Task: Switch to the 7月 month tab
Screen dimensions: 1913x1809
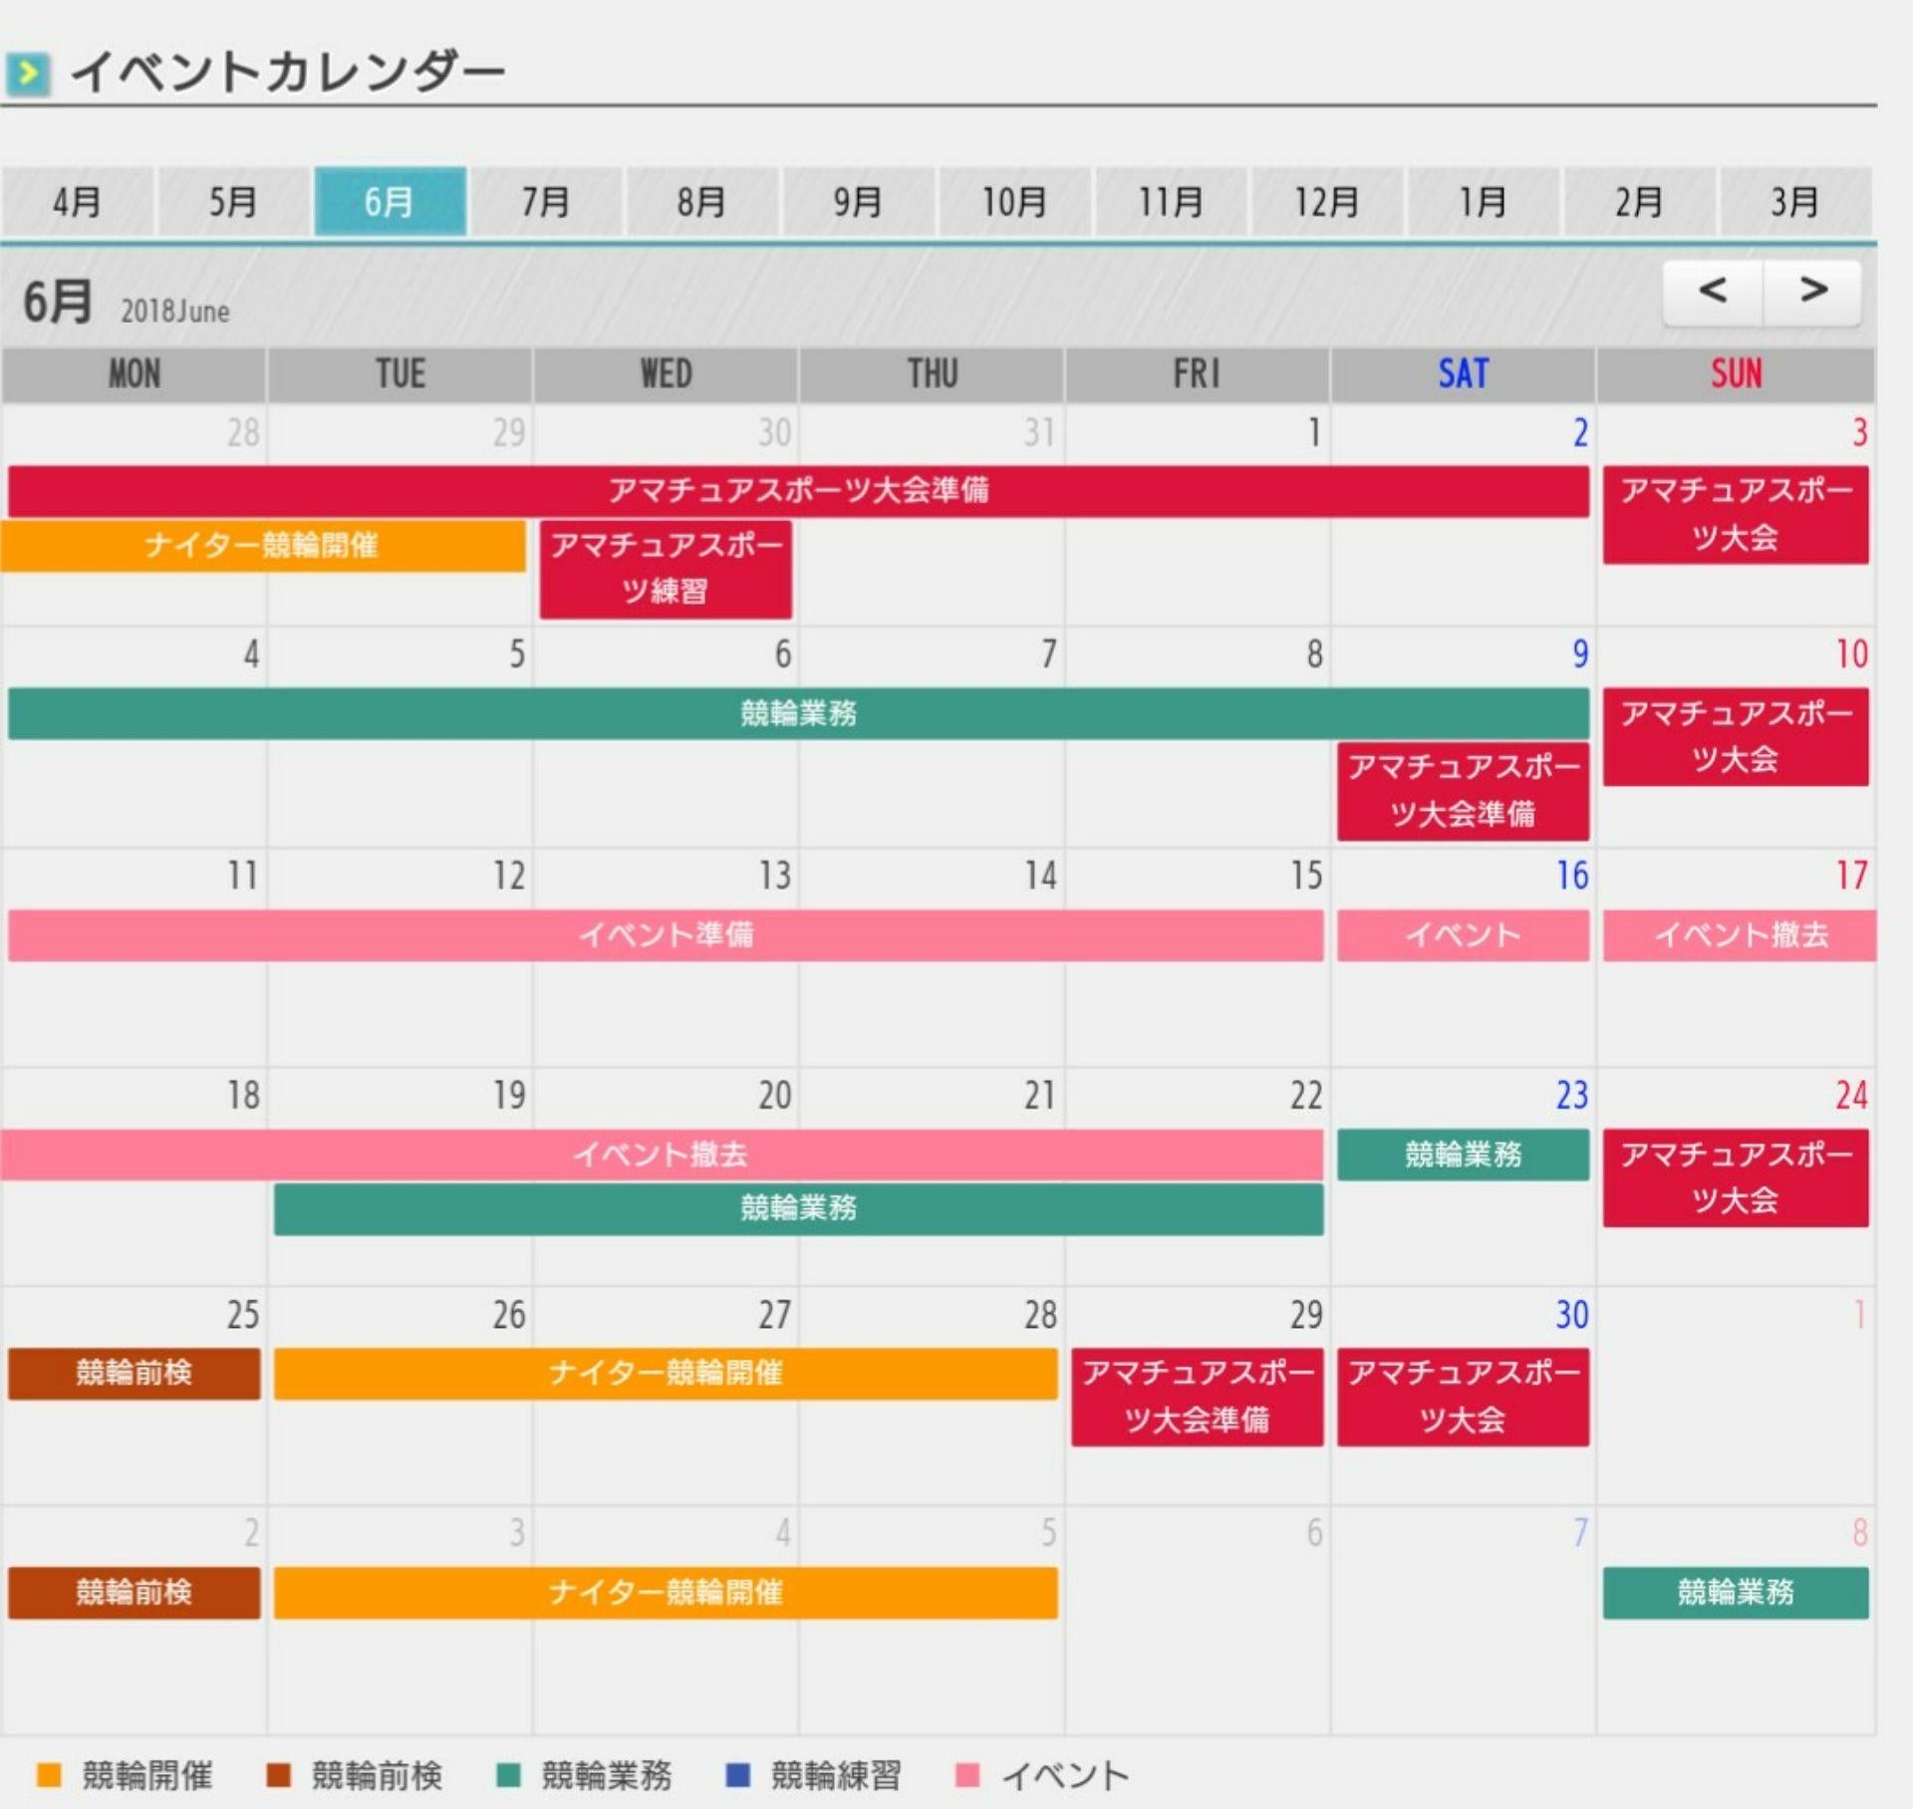Action: click(x=546, y=202)
